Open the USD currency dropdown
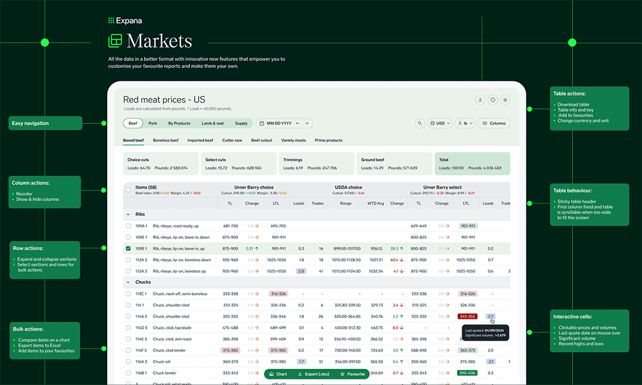Screen dimensions: 642x385 pyautogui.click(x=440, y=123)
